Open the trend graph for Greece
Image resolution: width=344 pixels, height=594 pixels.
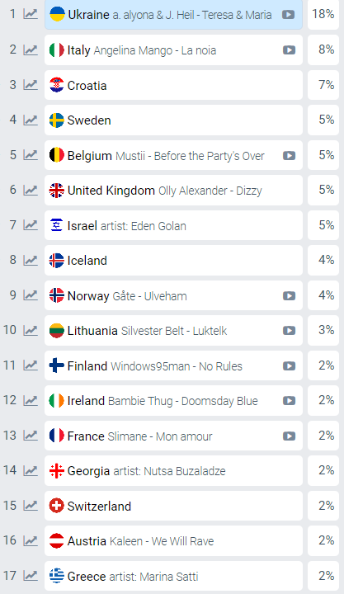pyautogui.click(x=31, y=576)
